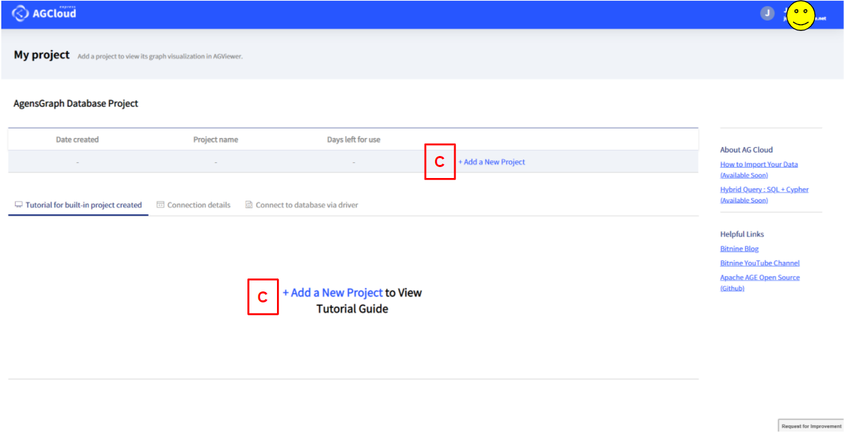This screenshot has width=844, height=433.
Task: Click + Add a New Project in table row
Action: pos(491,162)
